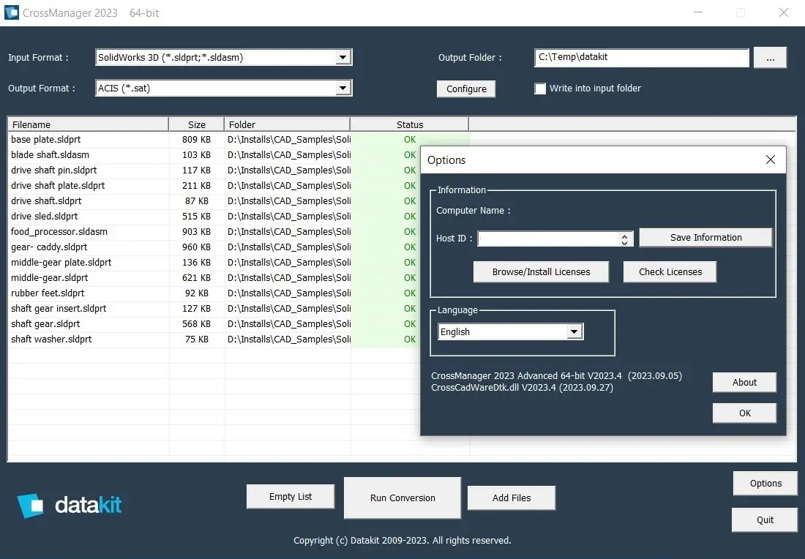Select shaft gear insert.sldprt row

click(214, 309)
